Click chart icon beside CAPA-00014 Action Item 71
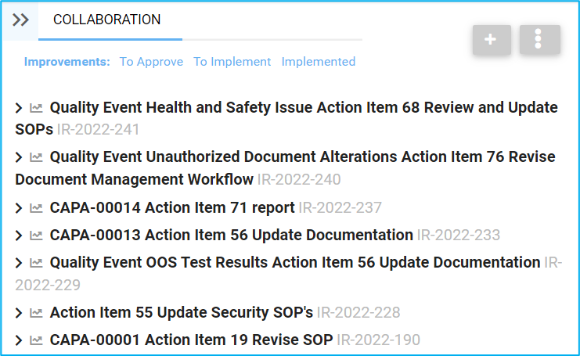The image size is (580, 356). click(x=36, y=208)
